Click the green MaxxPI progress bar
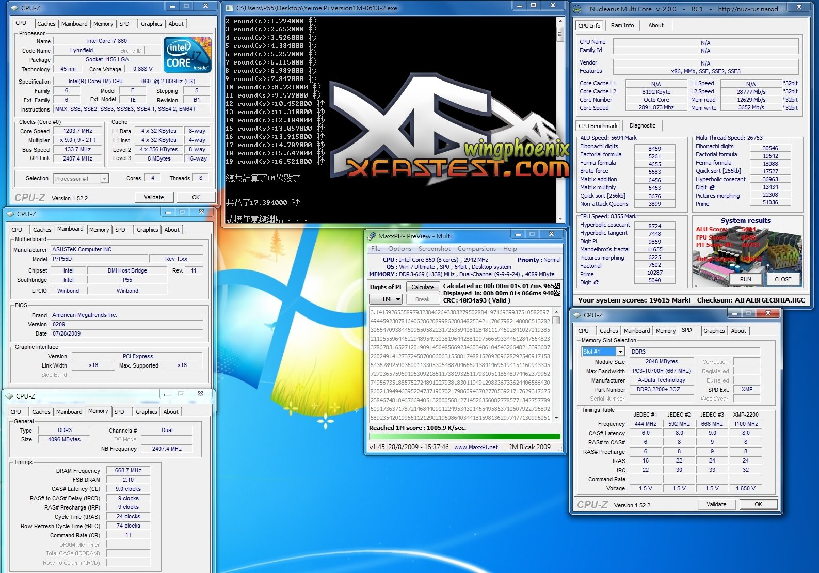819x573 pixels. pos(464,436)
